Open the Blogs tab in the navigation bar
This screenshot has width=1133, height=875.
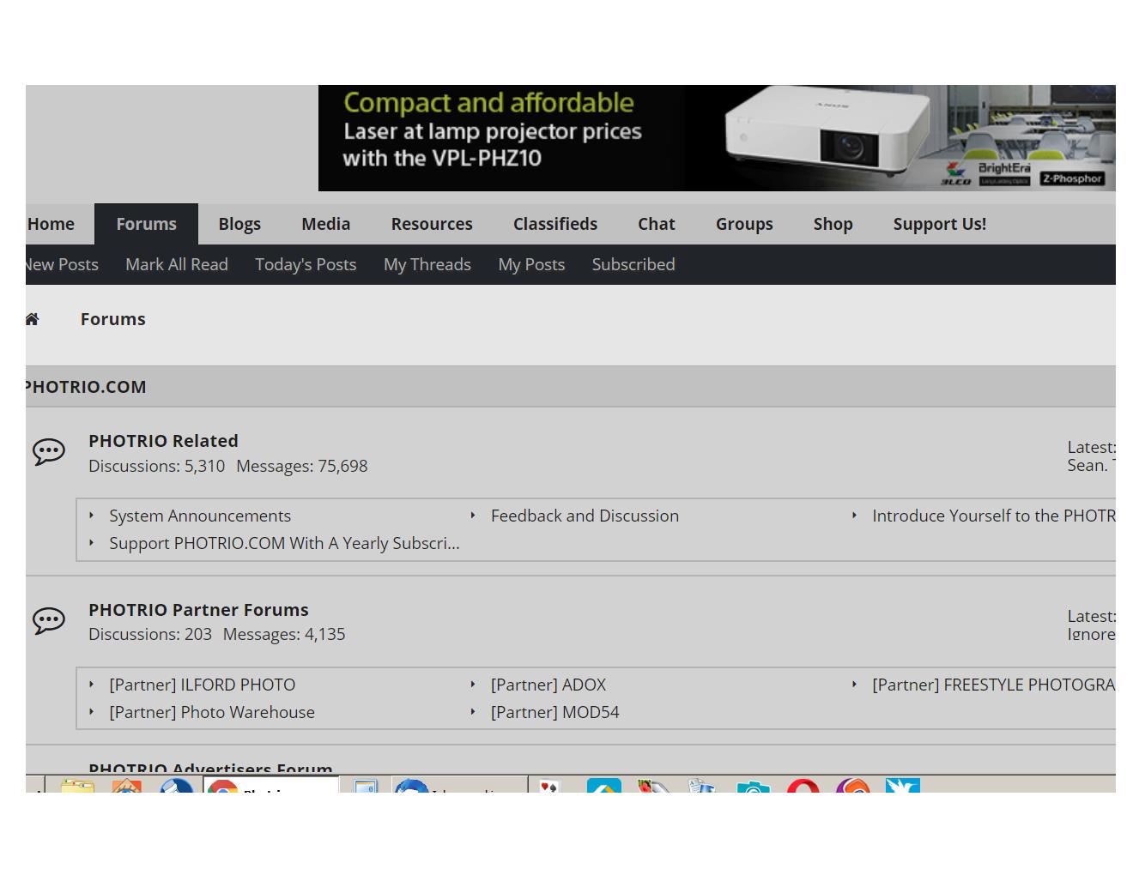(239, 224)
